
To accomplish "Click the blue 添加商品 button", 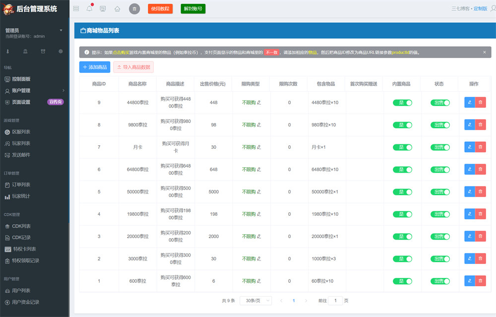I will [95, 67].
